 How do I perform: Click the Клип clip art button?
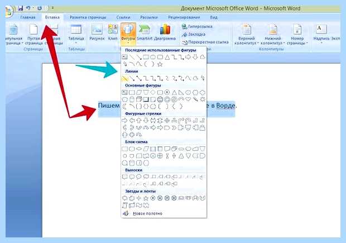113,32
